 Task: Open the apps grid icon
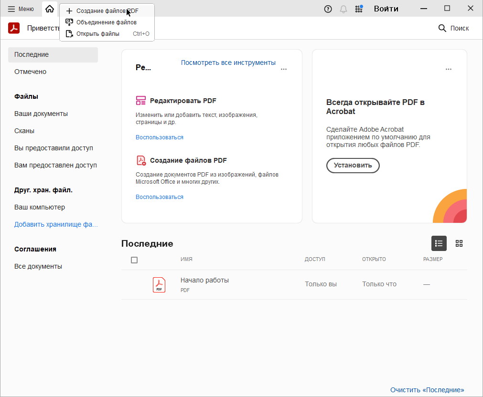pyautogui.click(x=359, y=9)
